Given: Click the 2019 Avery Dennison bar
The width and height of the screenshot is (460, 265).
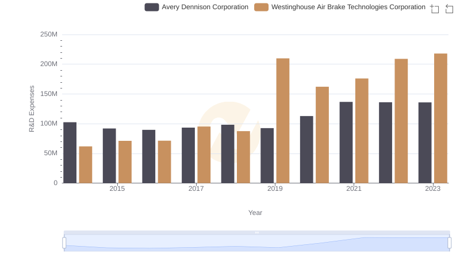Looking at the screenshot, I should point(267,156).
